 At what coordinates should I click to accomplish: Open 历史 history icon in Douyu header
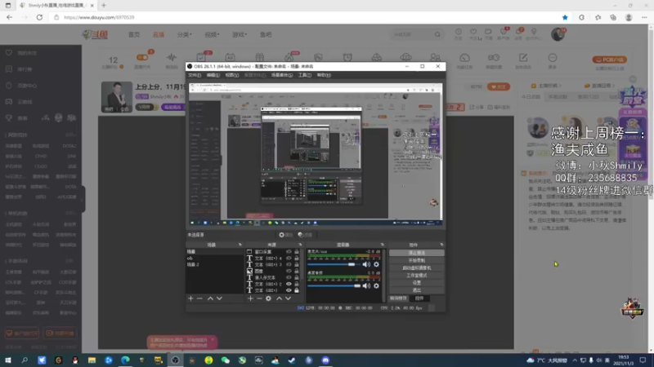click(459, 33)
